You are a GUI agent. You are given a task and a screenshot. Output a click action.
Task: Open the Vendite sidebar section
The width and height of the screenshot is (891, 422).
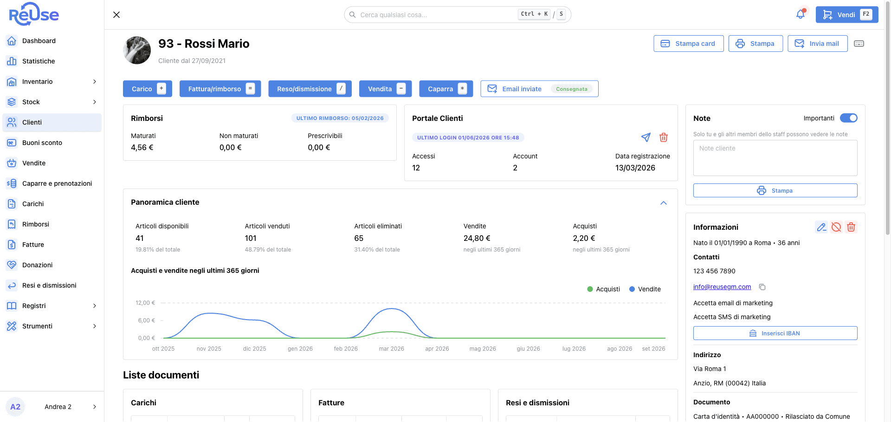52,163
